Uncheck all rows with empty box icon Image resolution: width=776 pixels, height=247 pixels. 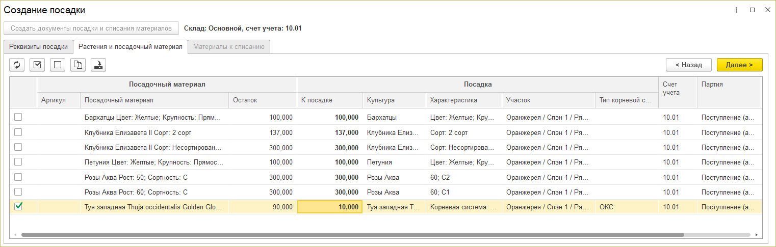(x=58, y=65)
